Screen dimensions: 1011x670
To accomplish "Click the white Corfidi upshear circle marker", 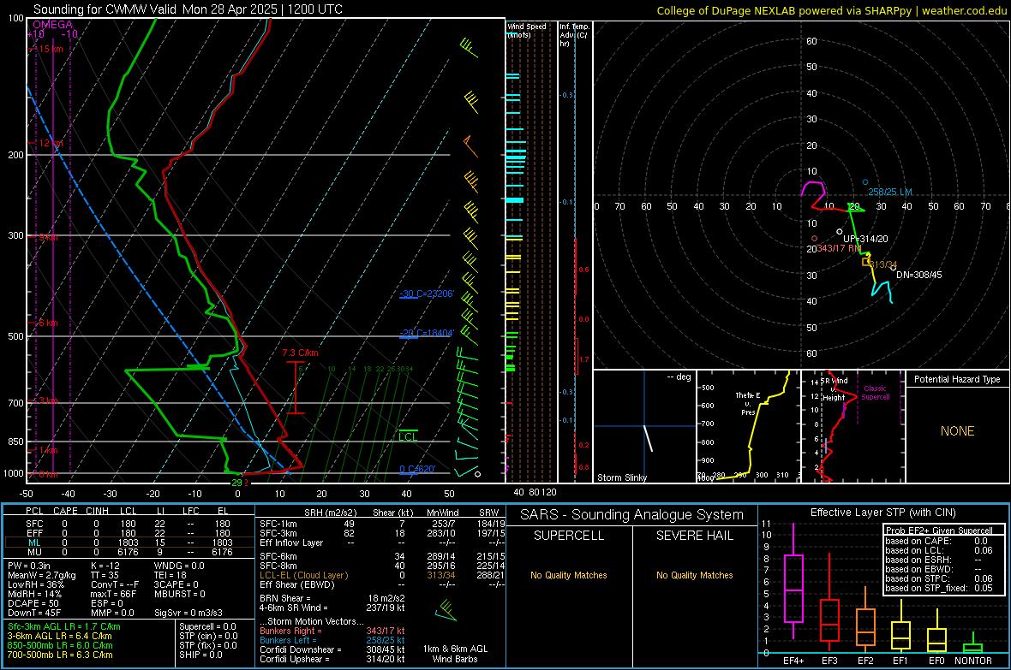I will pos(839,231).
